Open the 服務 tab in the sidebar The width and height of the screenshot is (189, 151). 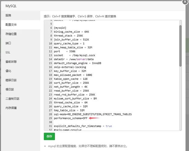pos(20,15)
